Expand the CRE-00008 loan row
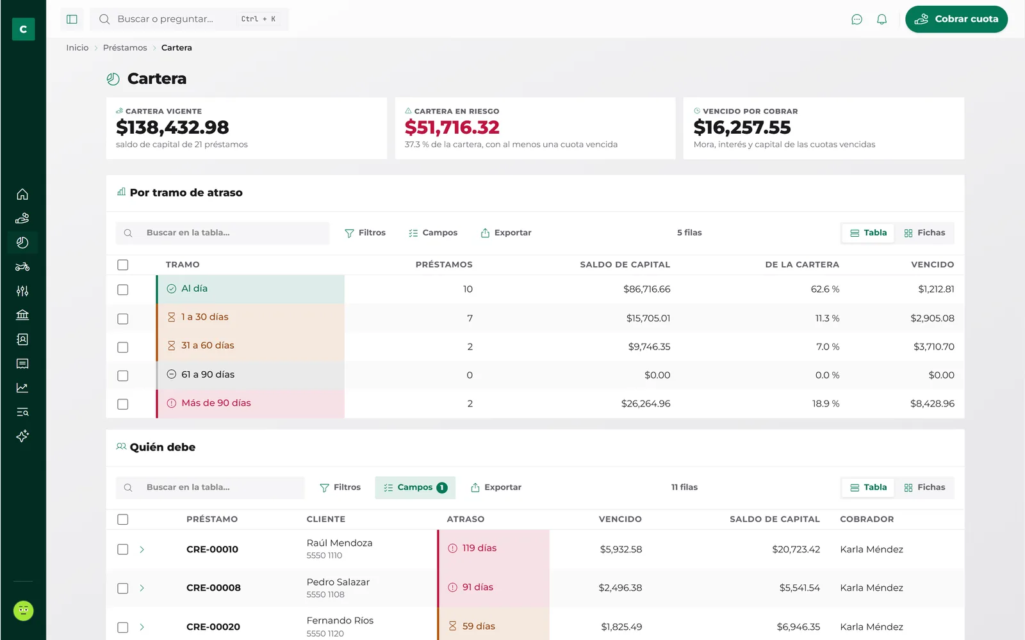The image size is (1025, 640). [x=142, y=588]
